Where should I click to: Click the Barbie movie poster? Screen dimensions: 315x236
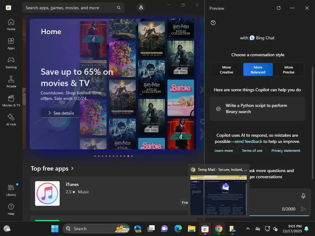pyautogui.click(x=181, y=98)
